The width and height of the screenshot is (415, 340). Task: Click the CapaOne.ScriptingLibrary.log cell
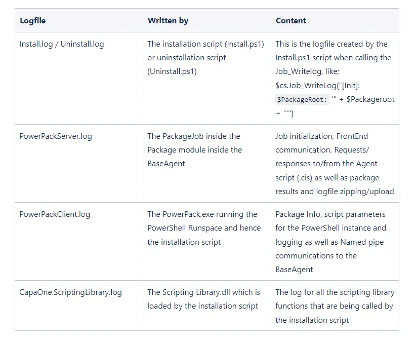point(79,306)
